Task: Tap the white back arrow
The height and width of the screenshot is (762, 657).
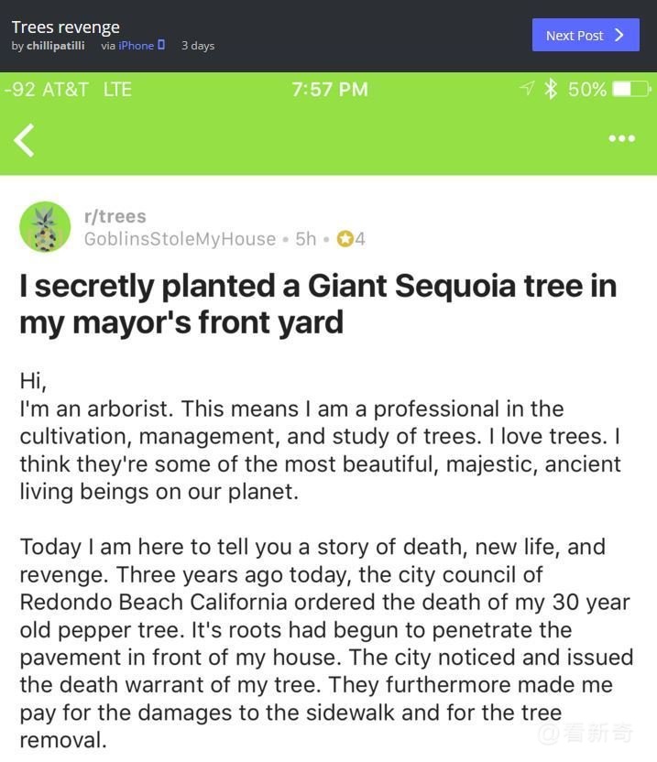Action: pyautogui.click(x=25, y=140)
